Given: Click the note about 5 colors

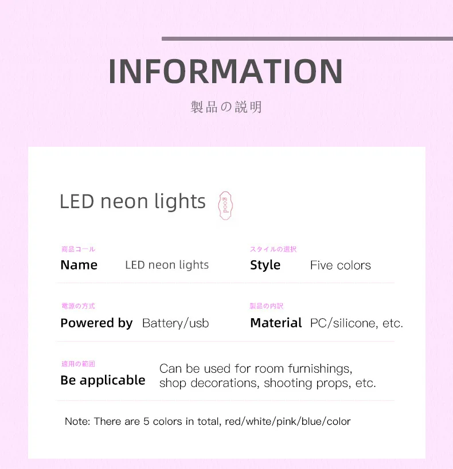Looking at the screenshot, I should 208,421.
